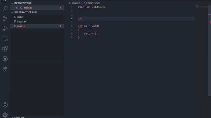
Task: Open the Search view in activity bar
Action: point(5,9)
